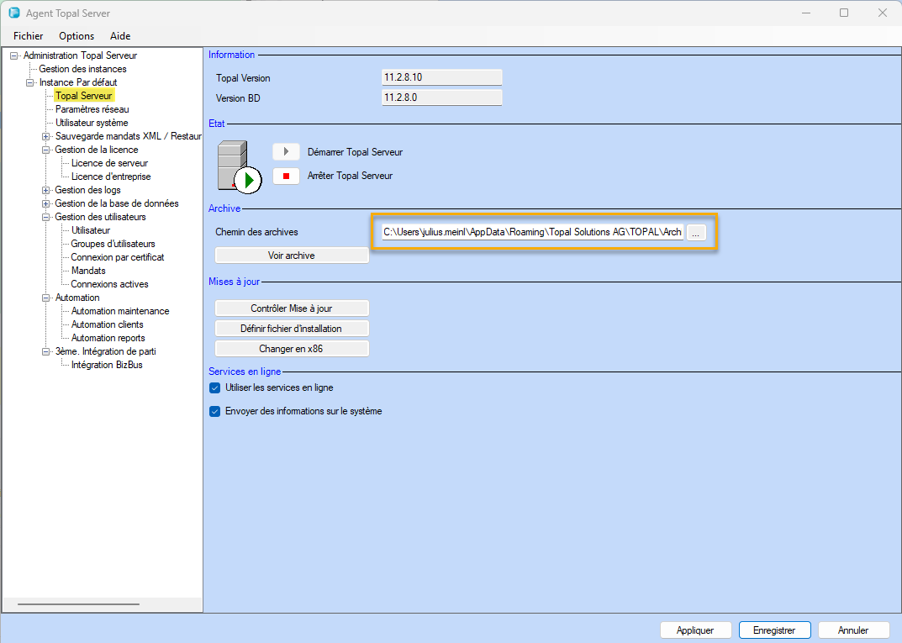Expand the Gestion des logs node

tap(46, 190)
